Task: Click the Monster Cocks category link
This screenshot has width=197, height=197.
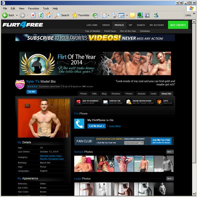Action: point(48,156)
